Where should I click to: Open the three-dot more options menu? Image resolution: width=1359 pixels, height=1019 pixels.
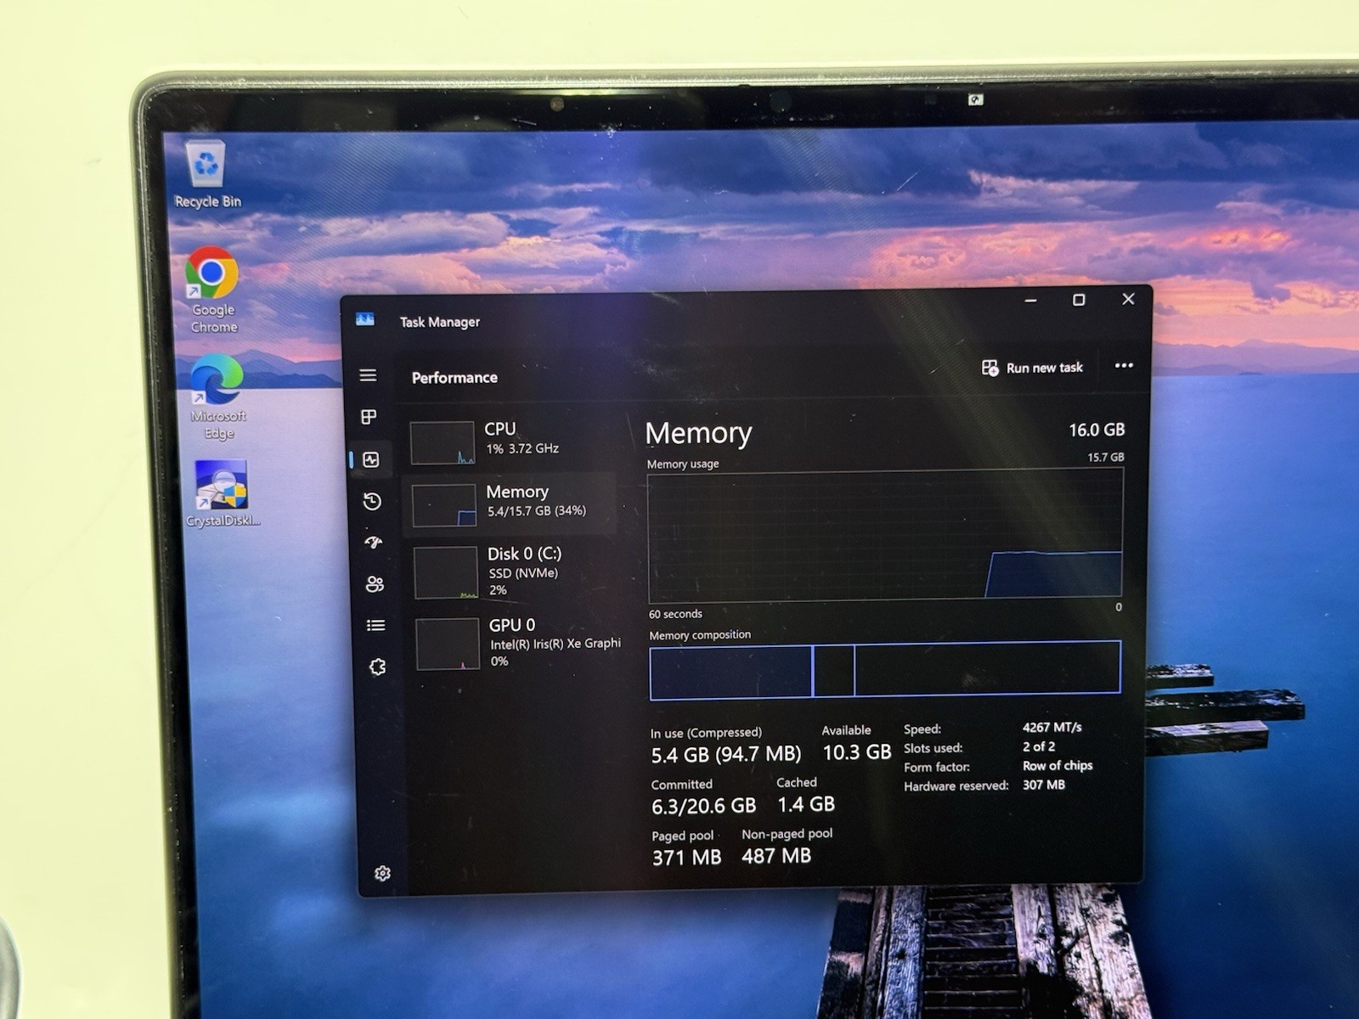point(1124,365)
